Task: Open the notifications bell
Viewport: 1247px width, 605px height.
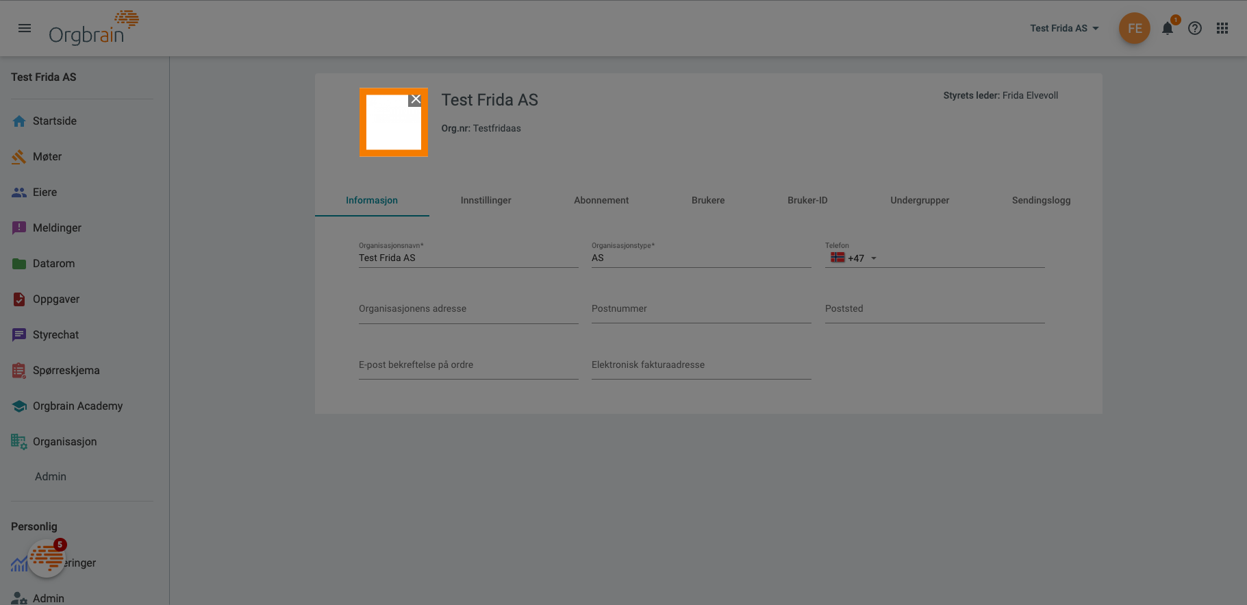Action: point(1168,28)
